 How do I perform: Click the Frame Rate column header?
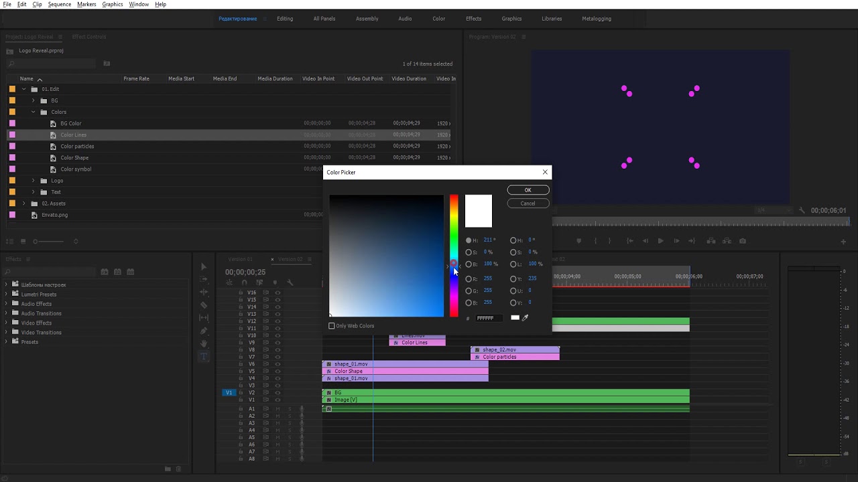click(136, 79)
